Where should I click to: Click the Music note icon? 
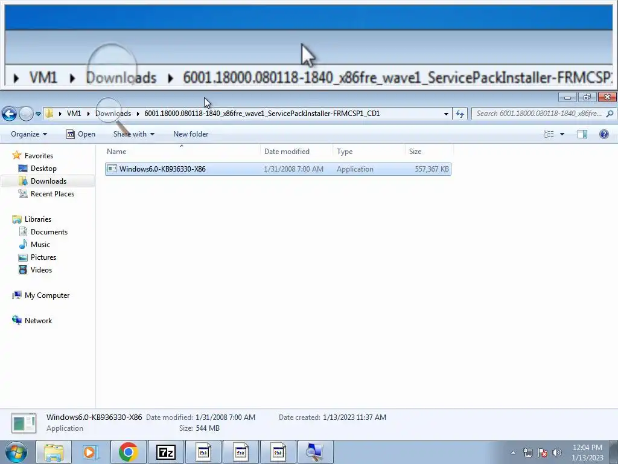[24, 244]
